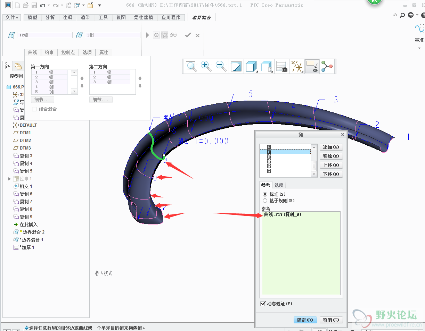The height and width of the screenshot is (331, 425).
Task: Click the Saved Orientations icon
Action: pyautogui.click(x=266, y=66)
